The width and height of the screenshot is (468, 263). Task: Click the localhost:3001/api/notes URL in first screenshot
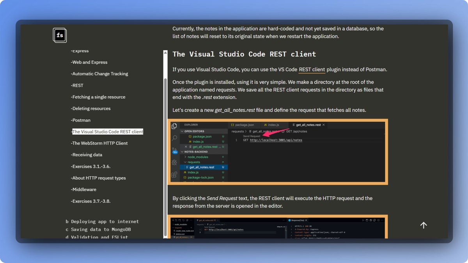276,140
